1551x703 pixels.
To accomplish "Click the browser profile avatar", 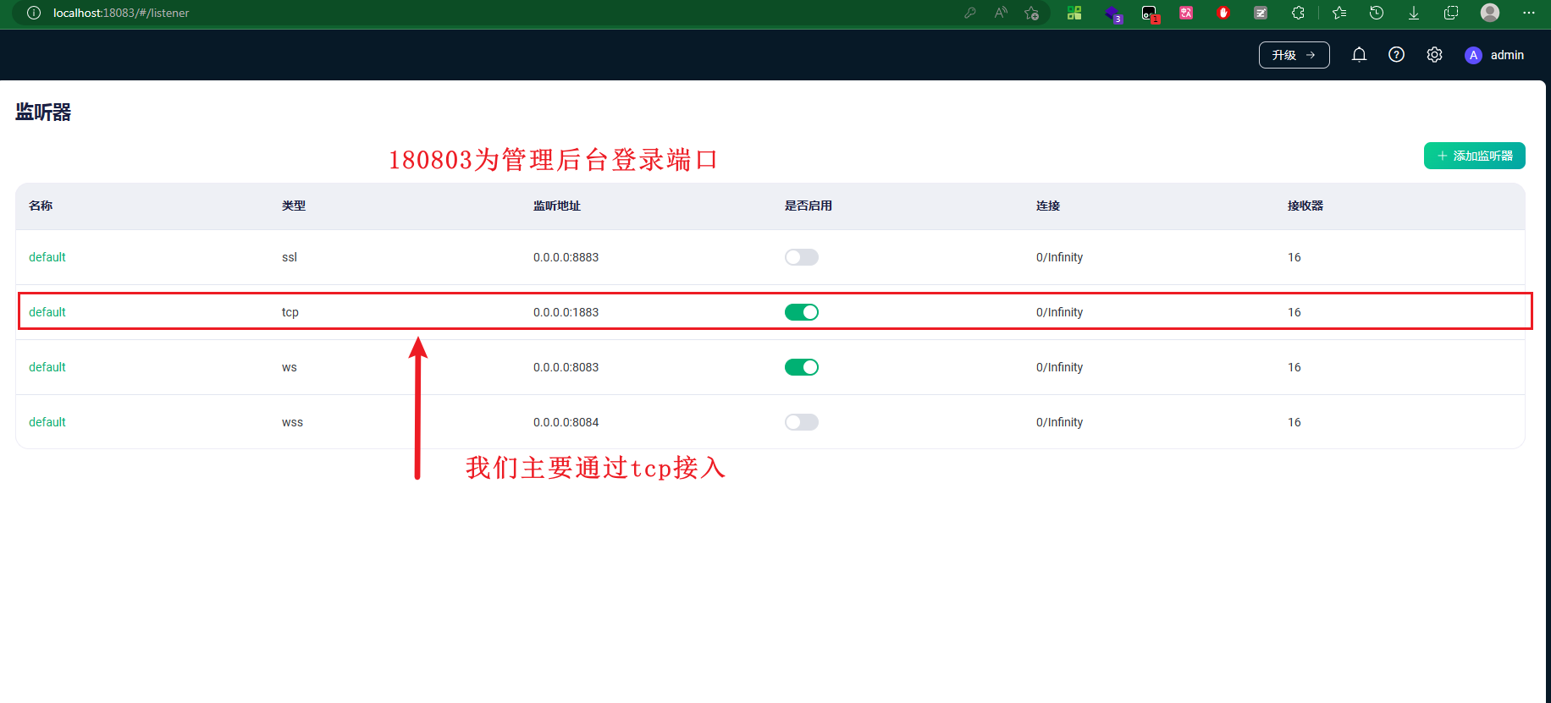I will [1490, 12].
